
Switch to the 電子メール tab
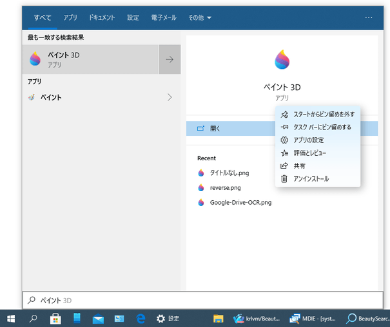click(164, 17)
